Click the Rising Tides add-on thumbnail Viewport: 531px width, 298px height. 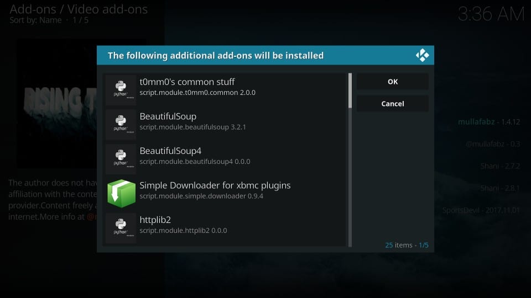click(56, 103)
